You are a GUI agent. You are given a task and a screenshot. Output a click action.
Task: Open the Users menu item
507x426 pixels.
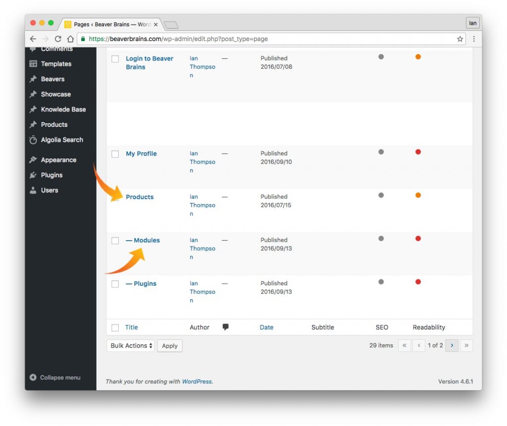[50, 190]
